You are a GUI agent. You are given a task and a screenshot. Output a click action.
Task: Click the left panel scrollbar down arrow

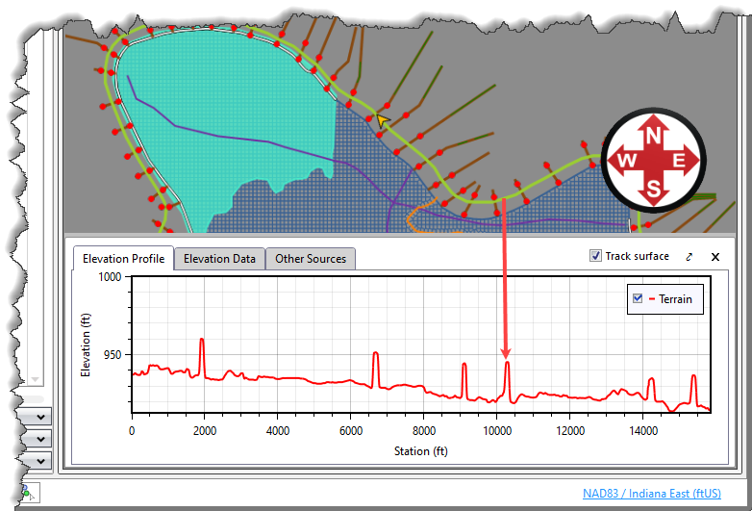[35, 379]
